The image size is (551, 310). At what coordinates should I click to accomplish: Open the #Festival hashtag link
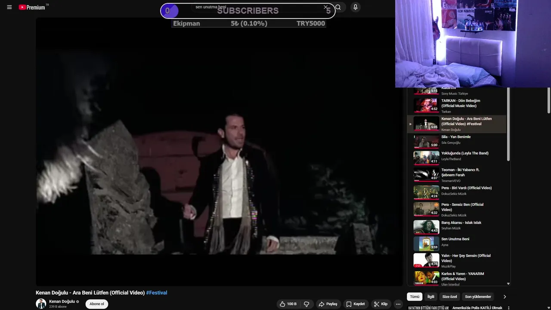[157, 293]
